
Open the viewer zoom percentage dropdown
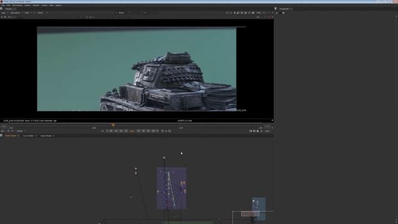click(x=259, y=12)
